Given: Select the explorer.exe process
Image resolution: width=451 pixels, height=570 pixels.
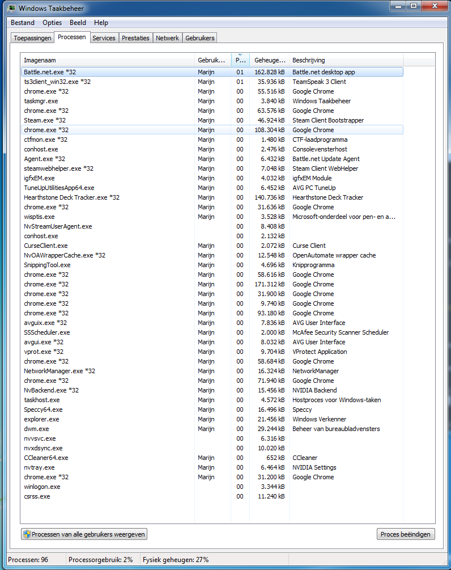Looking at the screenshot, I should [212, 419].
